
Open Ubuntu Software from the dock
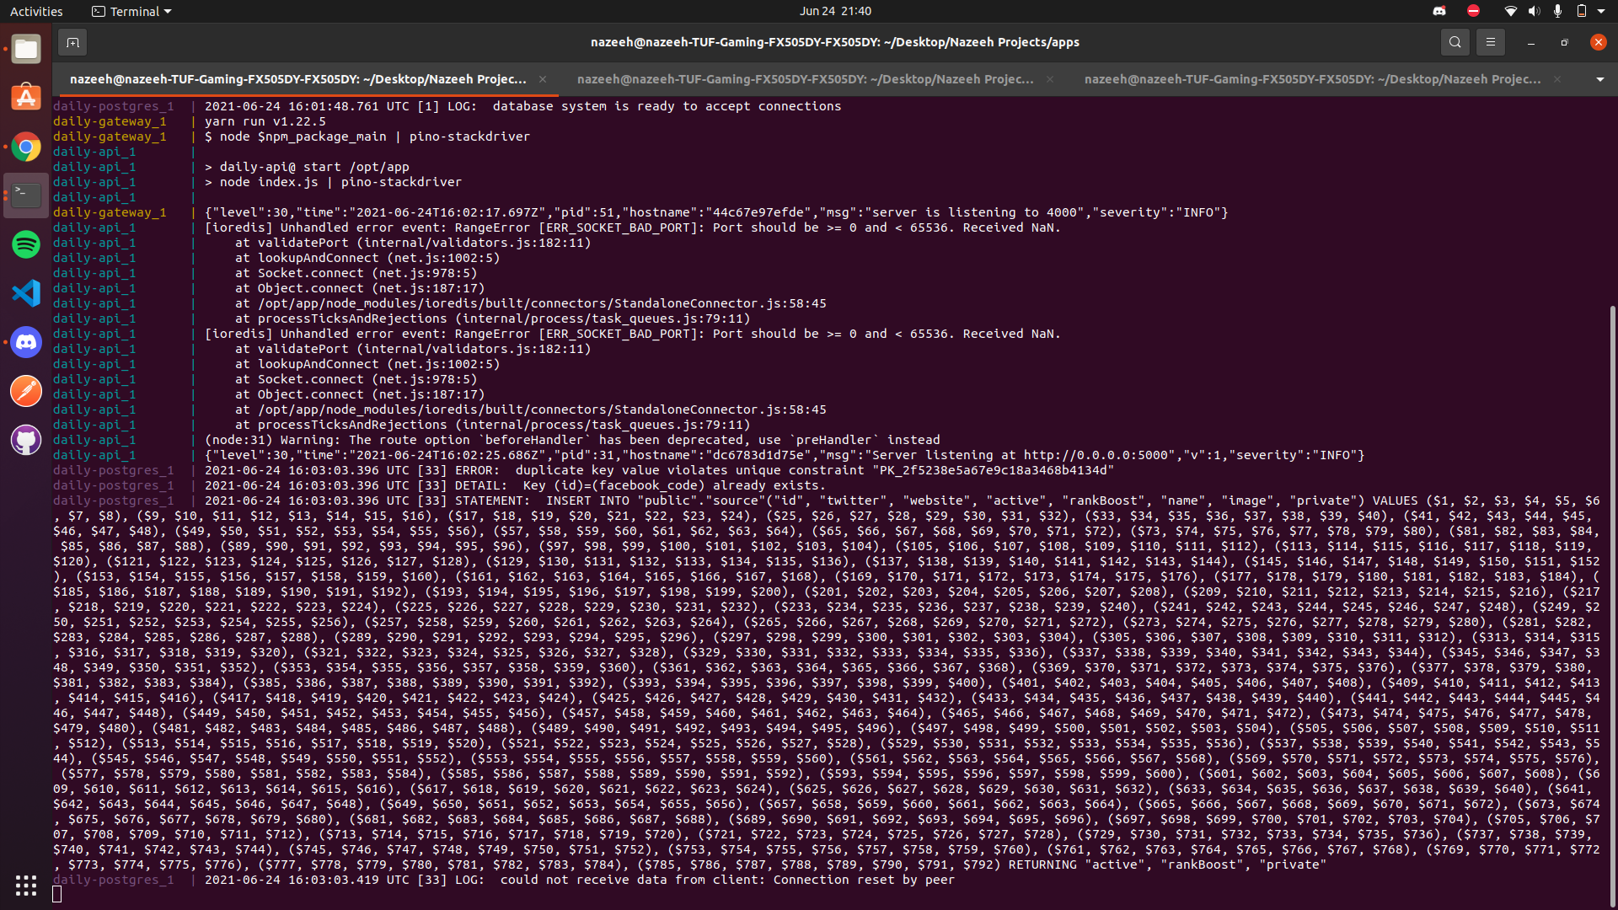tap(26, 98)
